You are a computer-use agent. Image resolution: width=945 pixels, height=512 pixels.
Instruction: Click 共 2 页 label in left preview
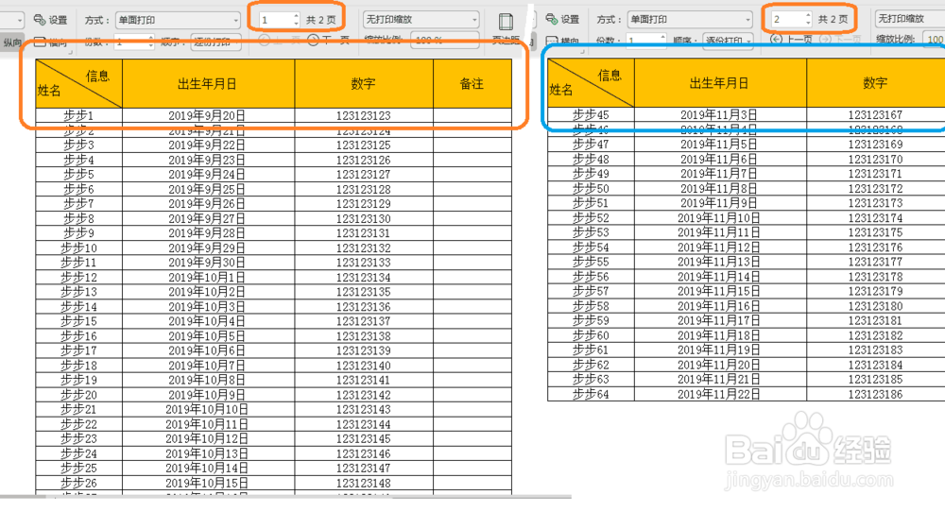click(320, 20)
